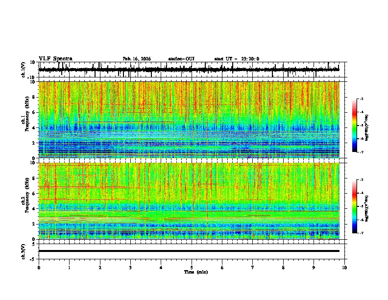Image resolution: width=388 pixels, height=300 pixels.
Task: Click the "-3" label on ch.1 colorbar
Action: (x=361, y=99)
